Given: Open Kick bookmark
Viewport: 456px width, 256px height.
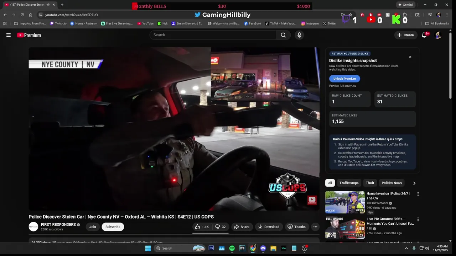Looking at the screenshot, I should tap(163, 23).
